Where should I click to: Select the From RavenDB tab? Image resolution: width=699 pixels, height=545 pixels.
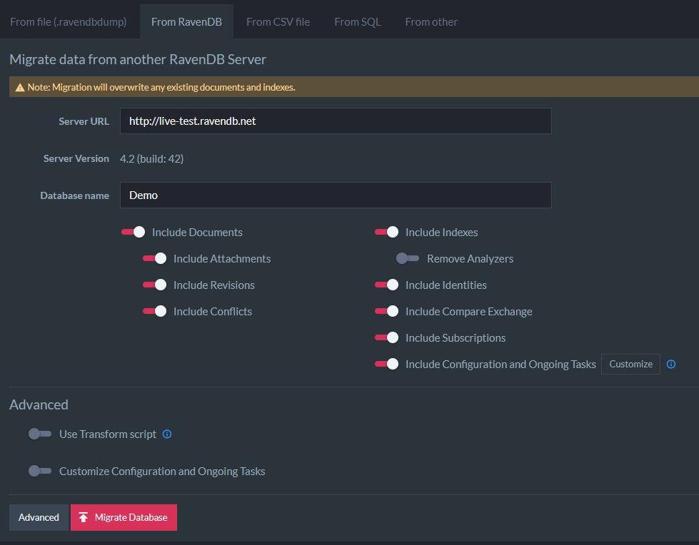(x=186, y=22)
